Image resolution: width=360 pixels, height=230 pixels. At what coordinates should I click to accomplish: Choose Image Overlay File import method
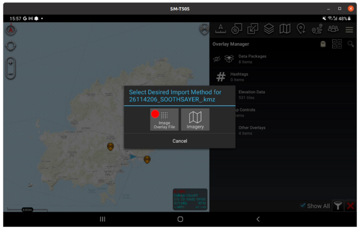164,119
